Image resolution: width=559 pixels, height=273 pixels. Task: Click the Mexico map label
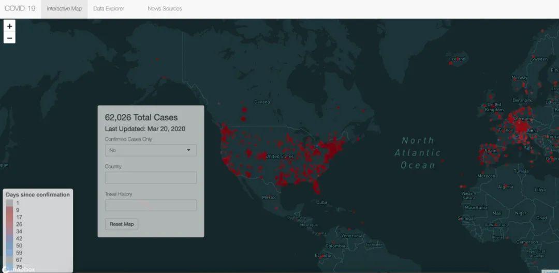point(269,197)
